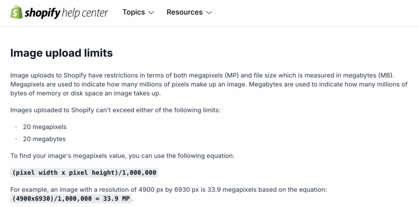Screen dimensions: 419x207
Task: Click the '20 megapixels' list item
Action: coord(45,127)
